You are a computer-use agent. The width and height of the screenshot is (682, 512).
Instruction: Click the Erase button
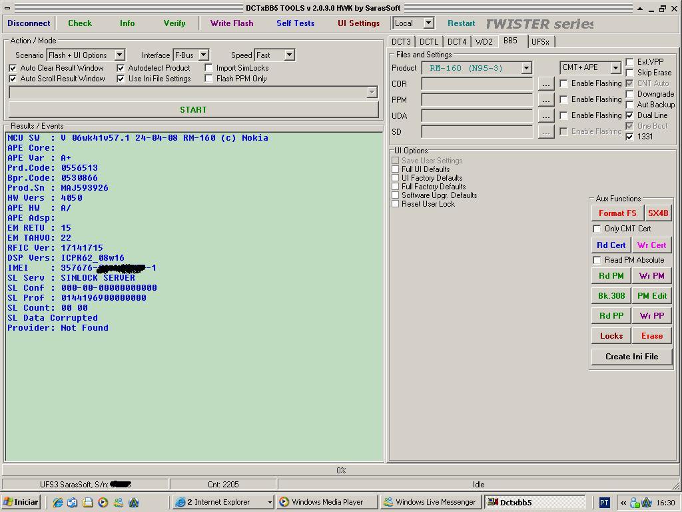(x=652, y=336)
